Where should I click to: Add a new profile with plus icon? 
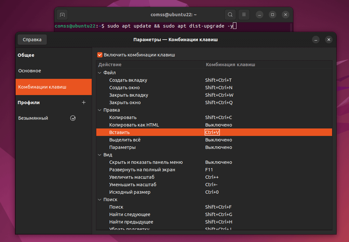pos(84,103)
